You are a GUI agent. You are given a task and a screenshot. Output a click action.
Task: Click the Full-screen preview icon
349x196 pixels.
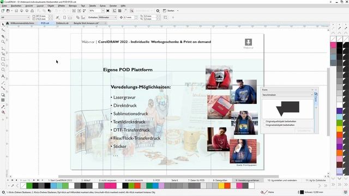(108, 11)
